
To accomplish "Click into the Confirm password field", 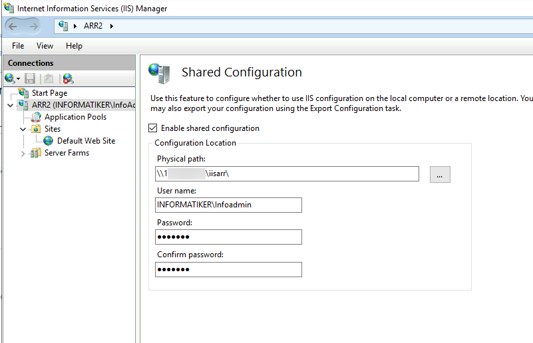I will 228,269.
